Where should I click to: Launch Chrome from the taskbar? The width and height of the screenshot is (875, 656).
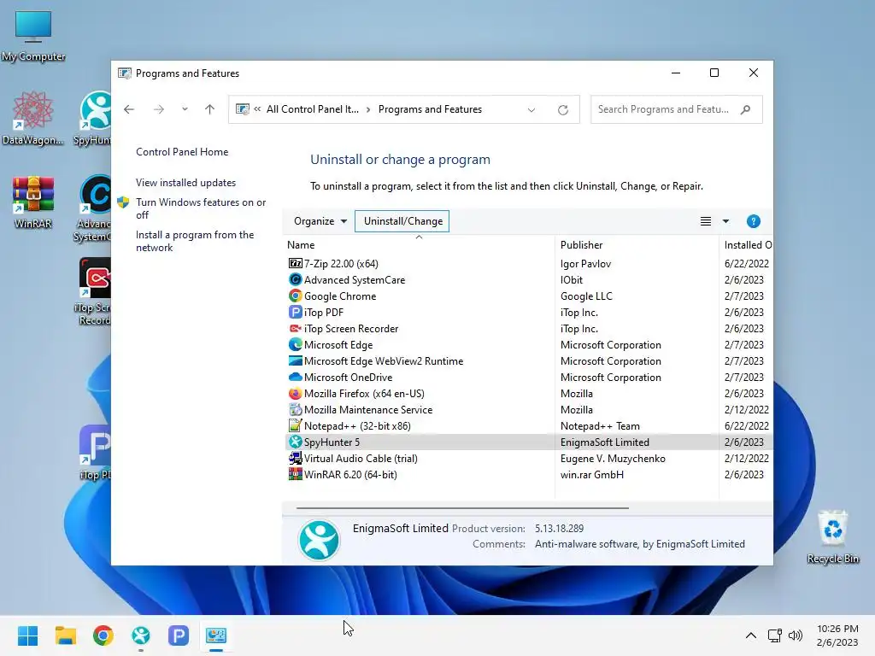pos(103,635)
